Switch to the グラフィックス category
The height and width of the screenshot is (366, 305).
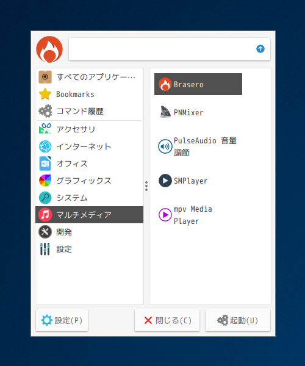point(90,181)
